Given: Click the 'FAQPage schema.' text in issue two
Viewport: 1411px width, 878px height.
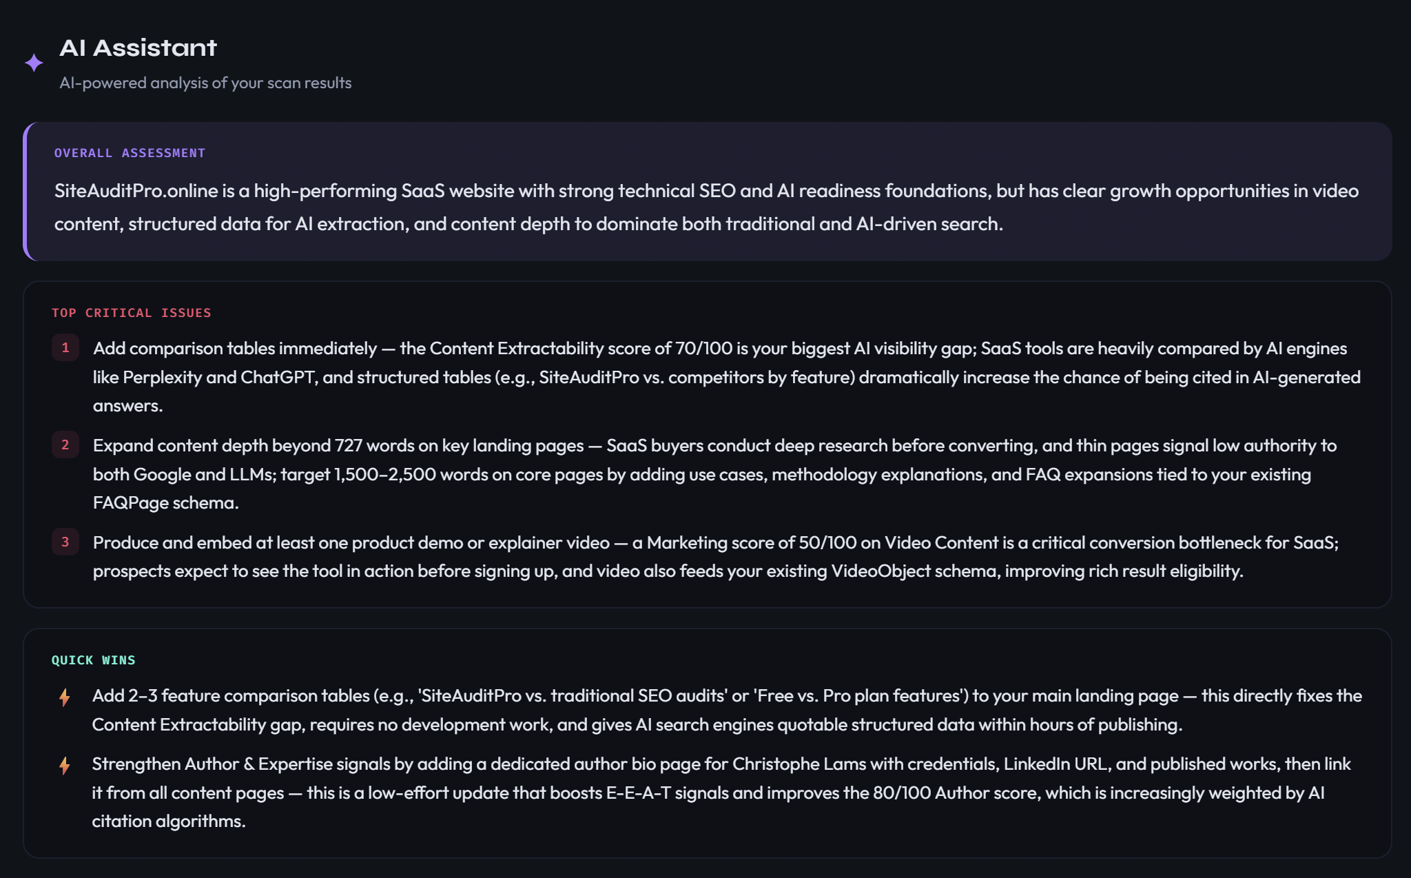Looking at the screenshot, I should 166,503.
